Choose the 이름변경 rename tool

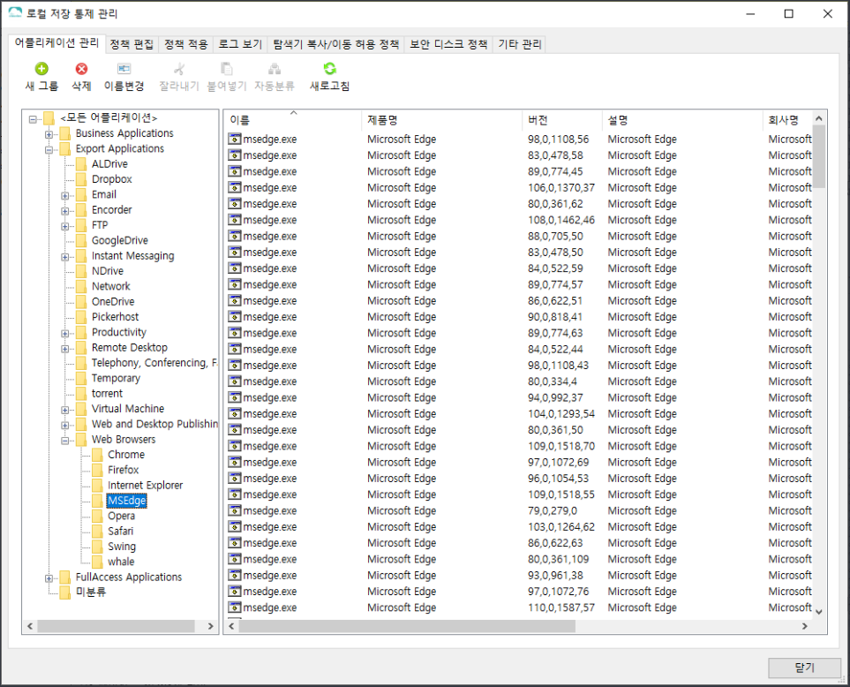pyautogui.click(x=124, y=77)
